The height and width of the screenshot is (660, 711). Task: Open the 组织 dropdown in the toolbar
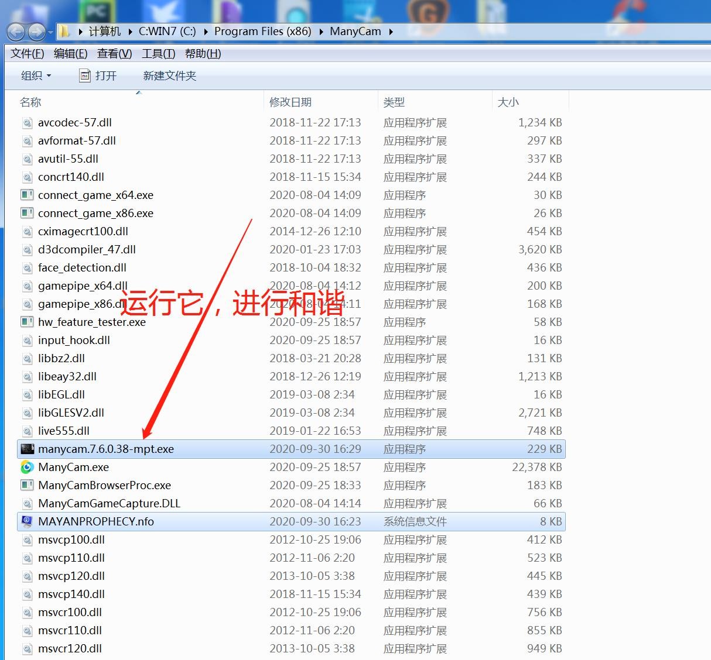(36, 75)
